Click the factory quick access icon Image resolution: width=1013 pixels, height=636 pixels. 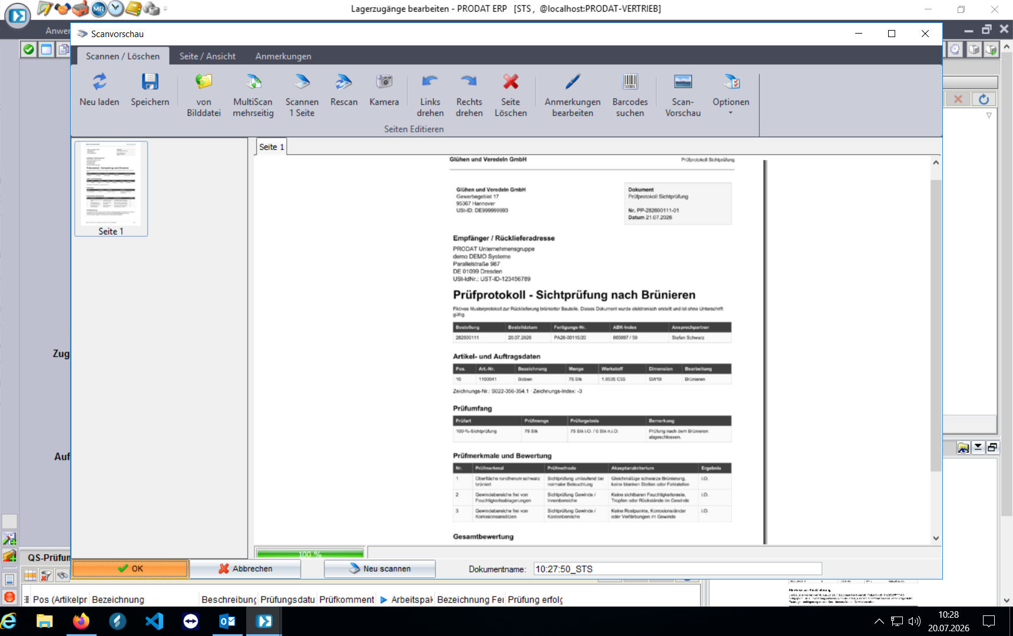point(81,8)
